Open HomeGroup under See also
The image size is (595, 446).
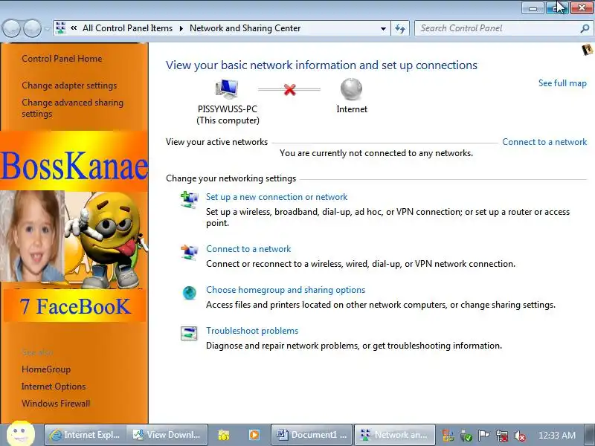pyautogui.click(x=46, y=369)
